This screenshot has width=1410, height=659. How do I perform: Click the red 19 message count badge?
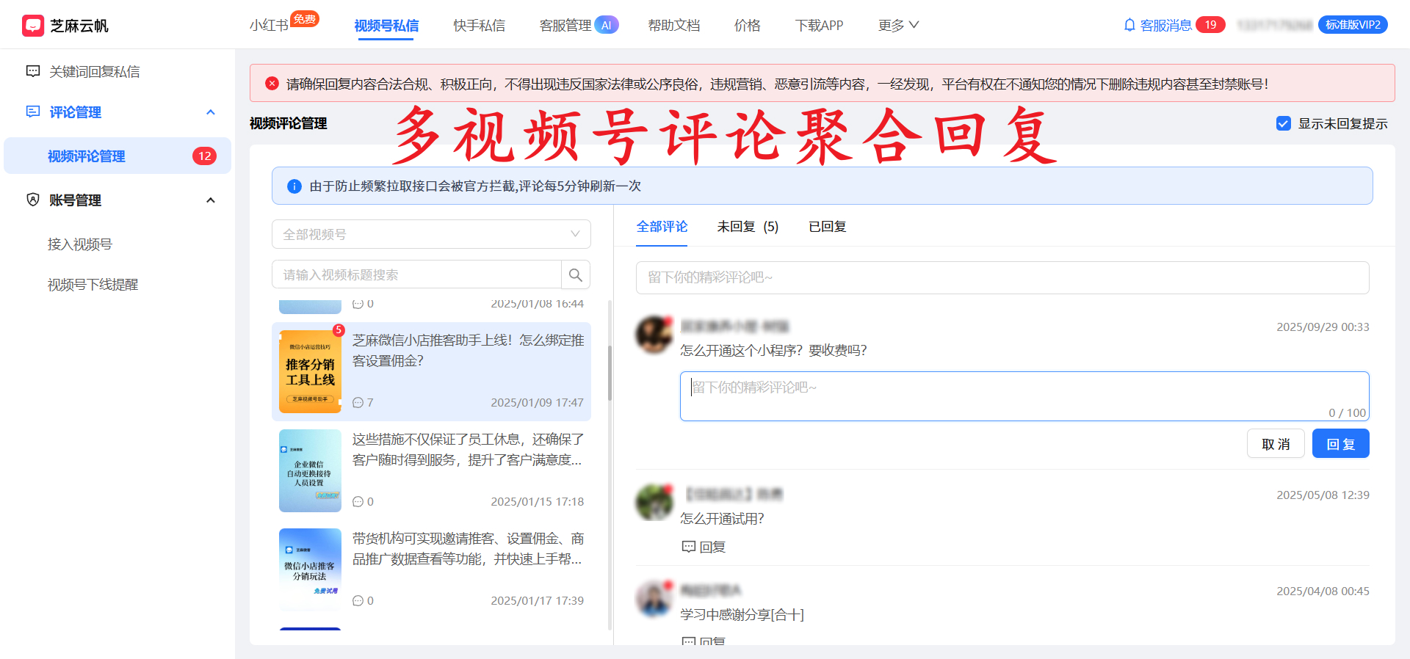click(x=1210, y=25)
